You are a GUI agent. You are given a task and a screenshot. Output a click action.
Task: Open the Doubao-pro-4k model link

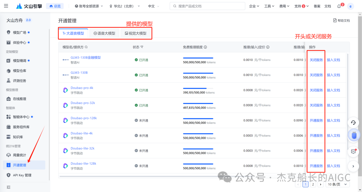pyautogui.click(x=82, y=88)
